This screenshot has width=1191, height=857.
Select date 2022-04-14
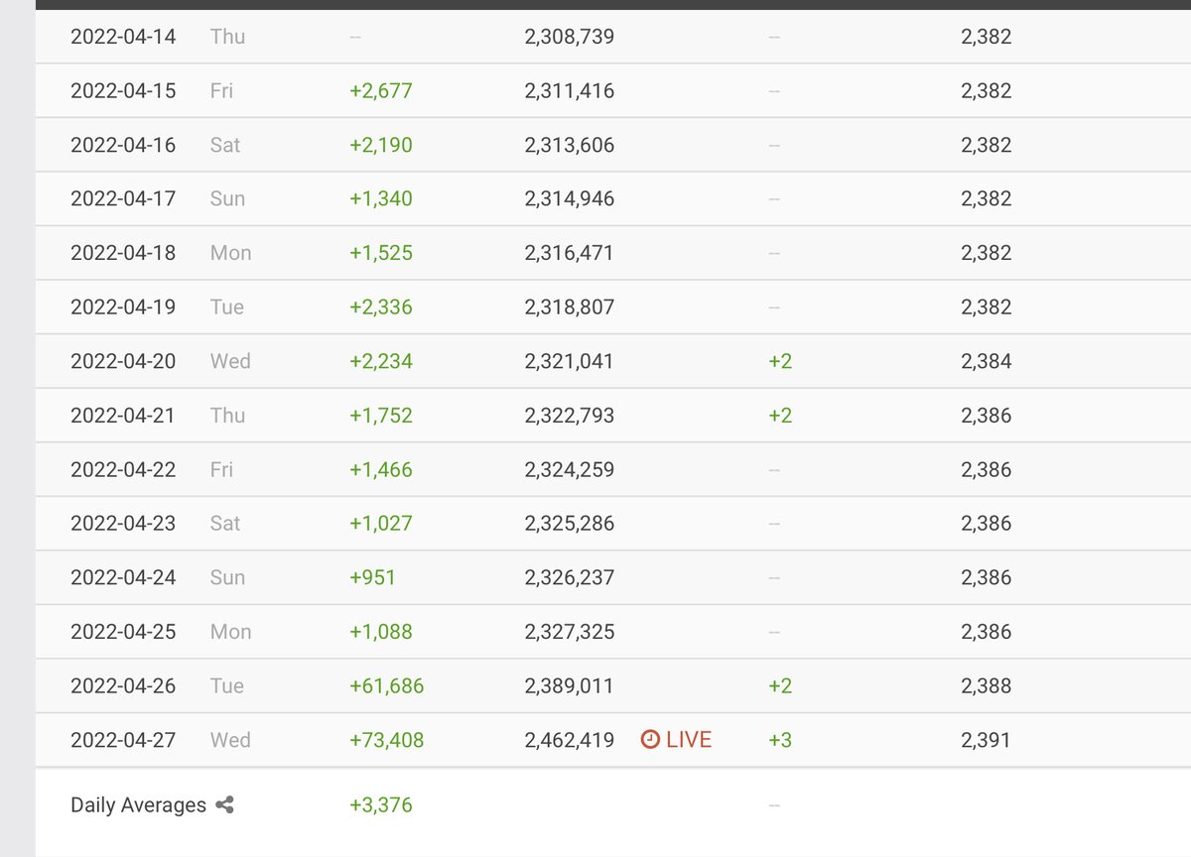(x=123, y=37)
